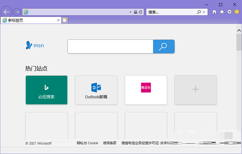Viewport: 242px width, 154px height.
Task: Open Favorites with the star icon
Action: point(222,12)
